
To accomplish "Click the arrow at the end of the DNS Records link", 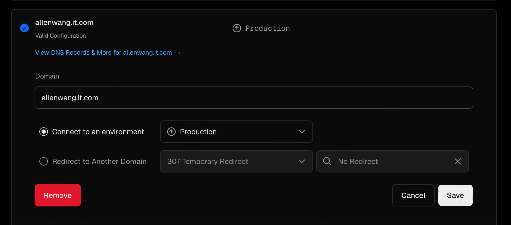I will coord(177,53).
